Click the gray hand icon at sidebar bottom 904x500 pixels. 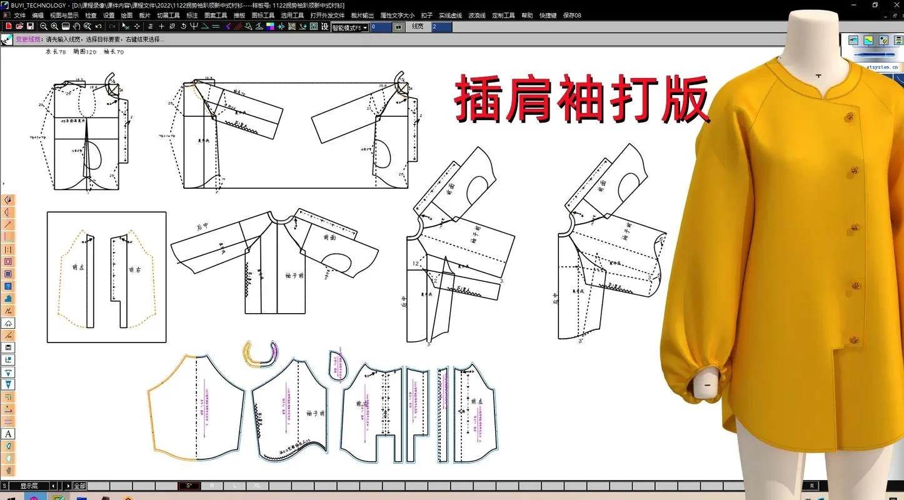pos(9,470)
